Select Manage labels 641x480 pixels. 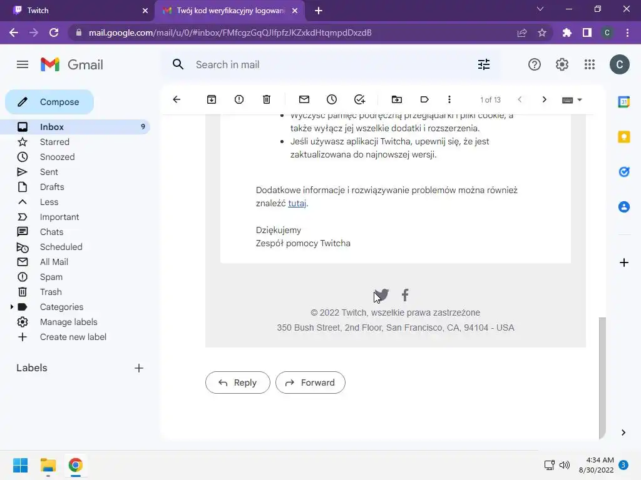[x=69, y=322]
